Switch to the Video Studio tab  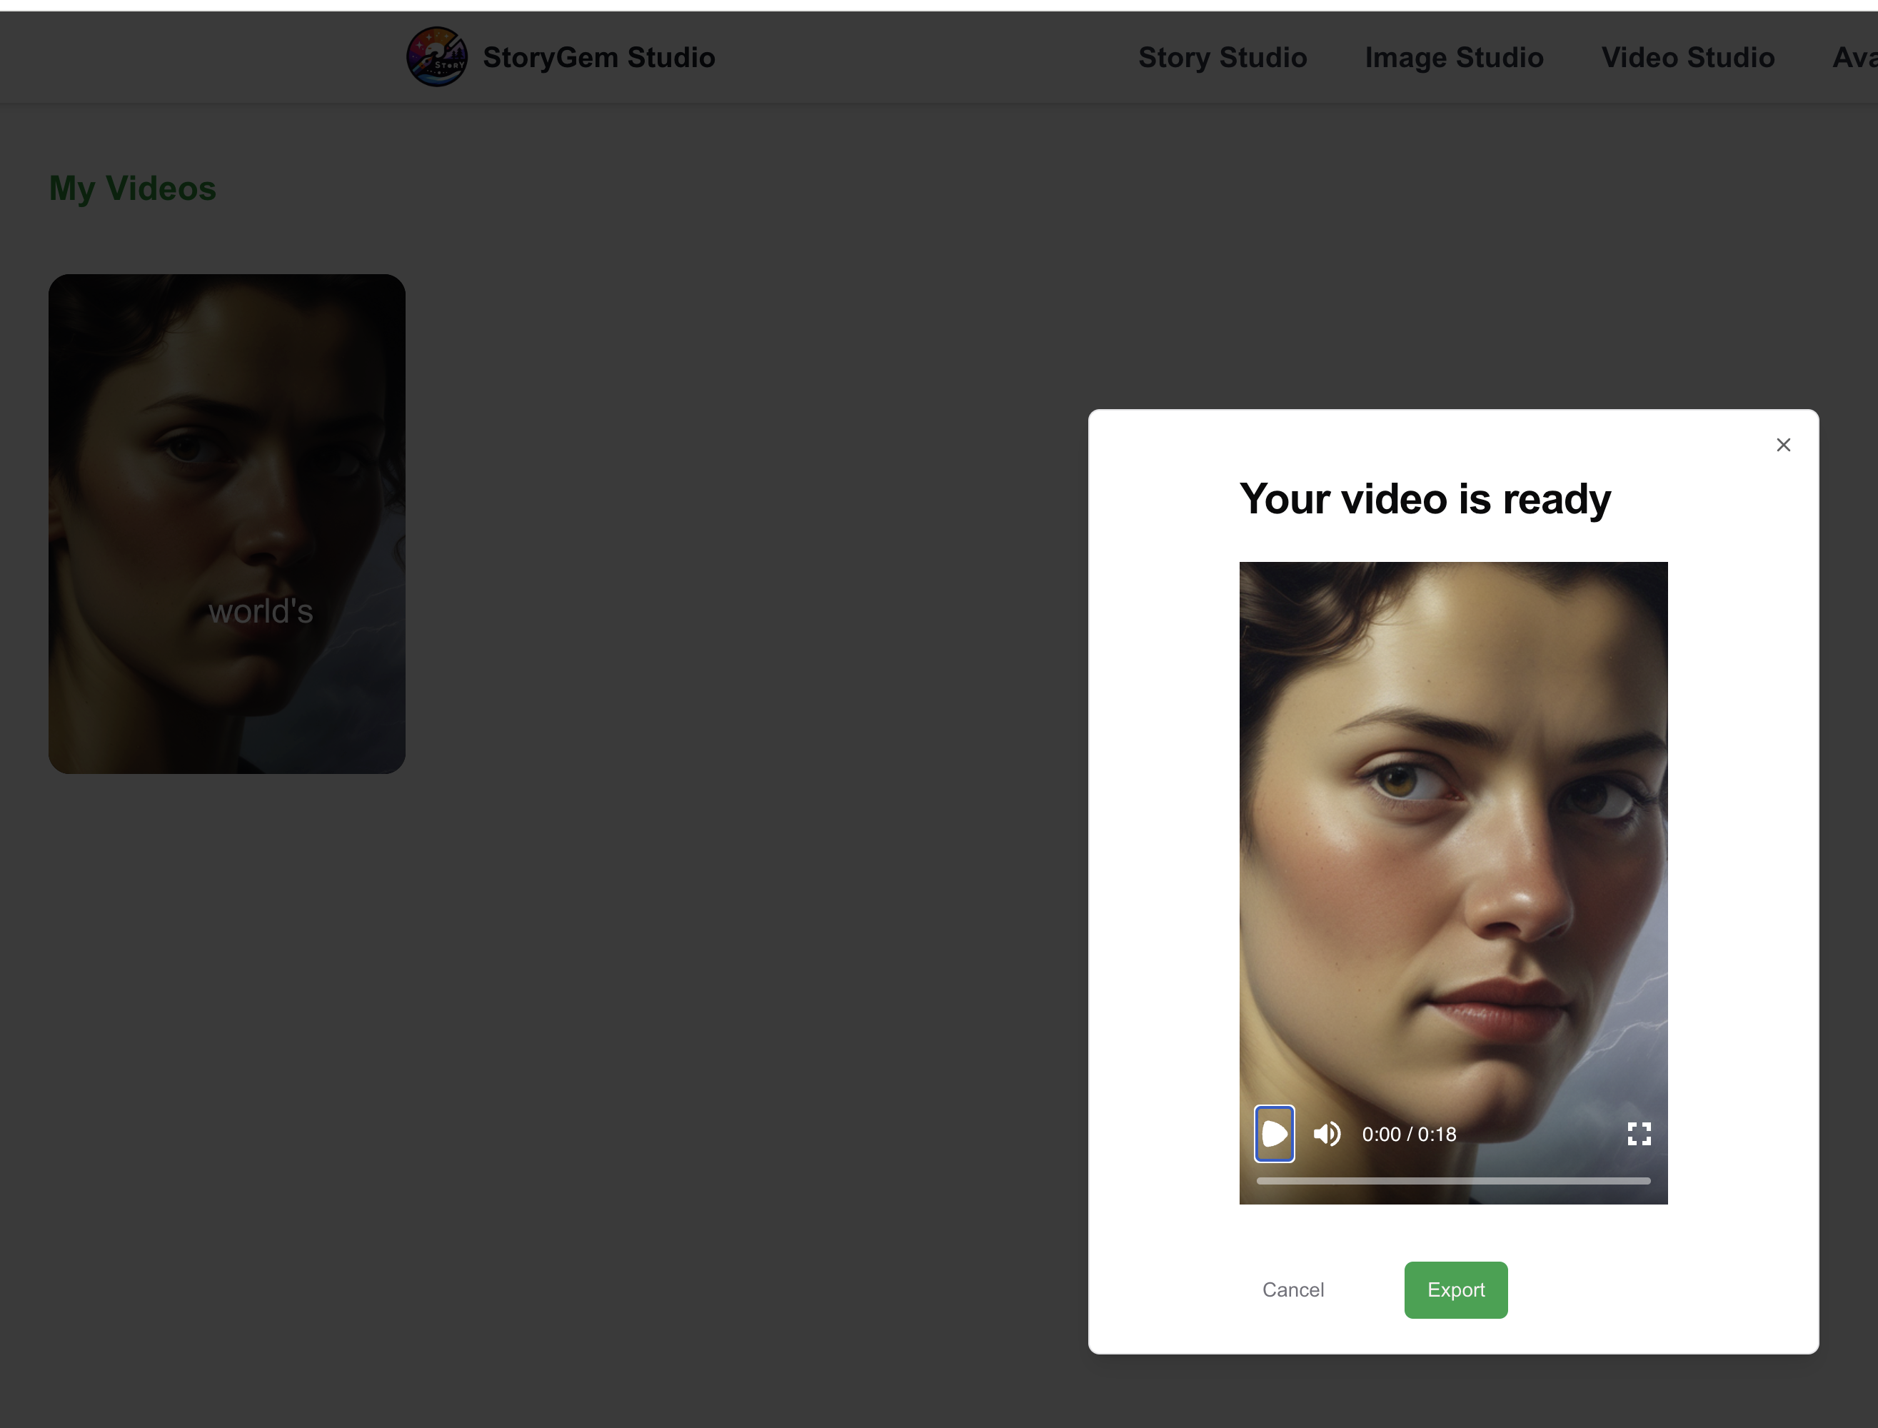click(x=1687, y=57)
